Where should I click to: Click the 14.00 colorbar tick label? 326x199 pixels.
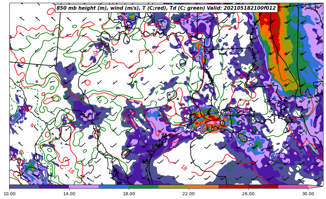(x=69, y=194)
